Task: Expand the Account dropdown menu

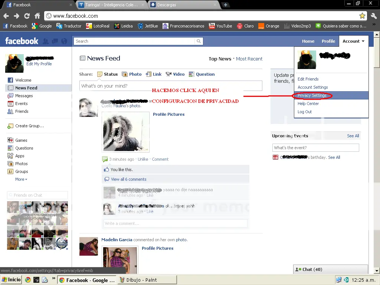Action: click(x=354, y=41)
